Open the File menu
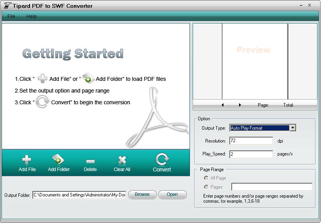 [x=11, y=16]
